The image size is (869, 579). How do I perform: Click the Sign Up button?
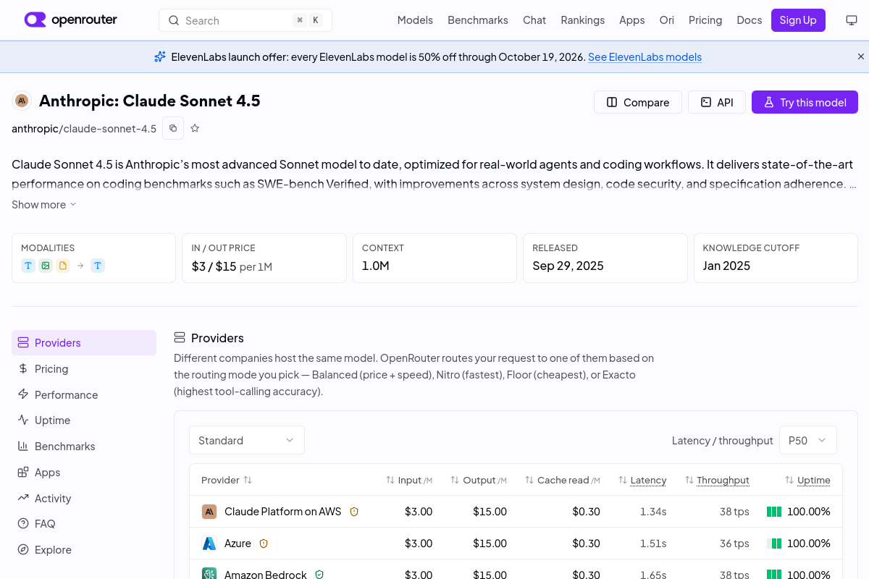tap(798, 20)
